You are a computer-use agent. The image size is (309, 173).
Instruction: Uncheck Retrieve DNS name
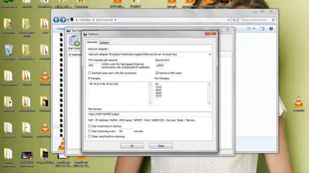coord(157,73)
